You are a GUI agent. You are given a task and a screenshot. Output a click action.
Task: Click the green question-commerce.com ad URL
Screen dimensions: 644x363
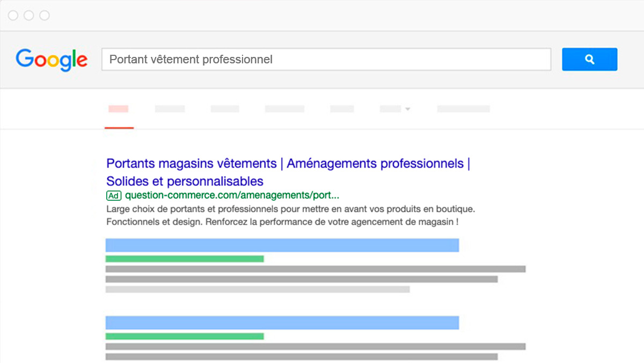[232, 195]
